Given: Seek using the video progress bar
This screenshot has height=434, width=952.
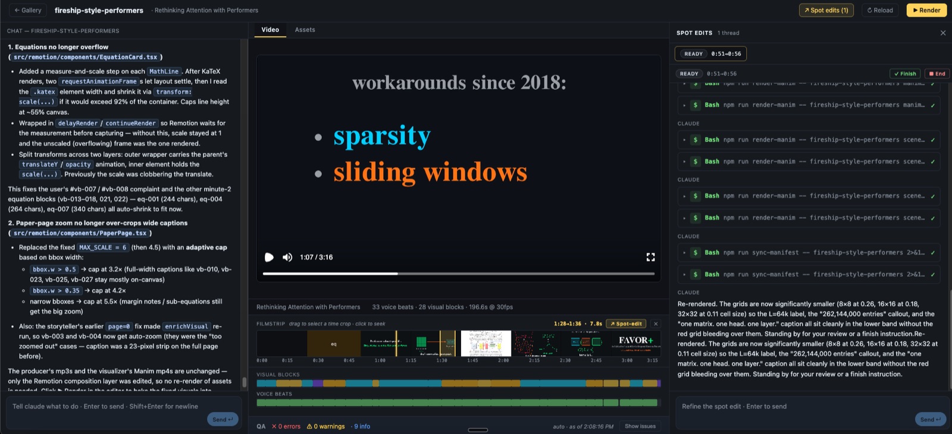Looking at the screenshot, I should click(459, 273).
